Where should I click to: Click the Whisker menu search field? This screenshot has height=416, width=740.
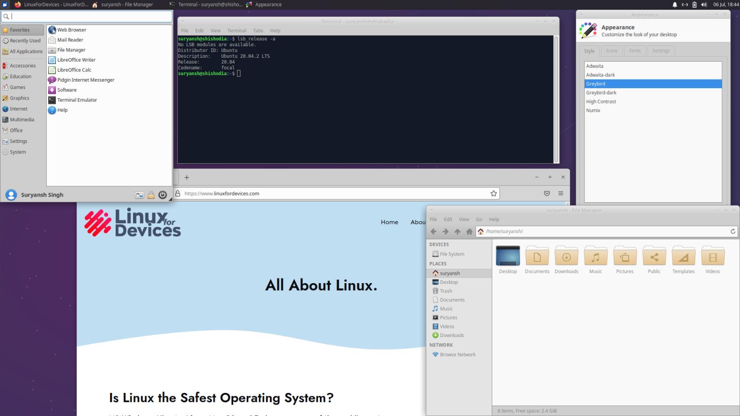coord(87,16)
